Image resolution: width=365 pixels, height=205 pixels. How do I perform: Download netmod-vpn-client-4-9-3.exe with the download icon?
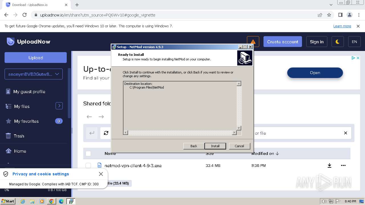[x=329, y=165]
